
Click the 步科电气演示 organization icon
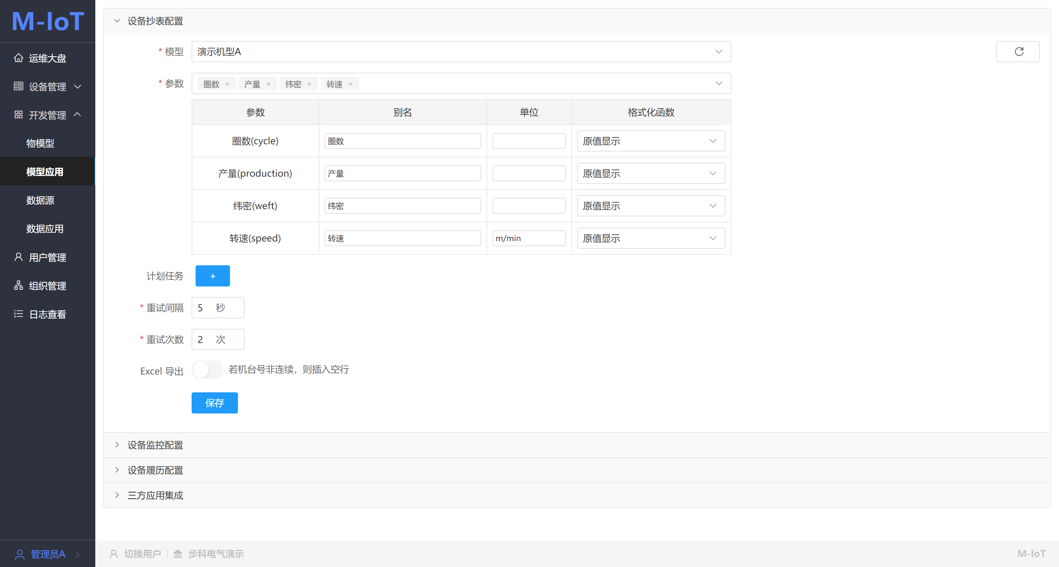[x=178, y=554]
